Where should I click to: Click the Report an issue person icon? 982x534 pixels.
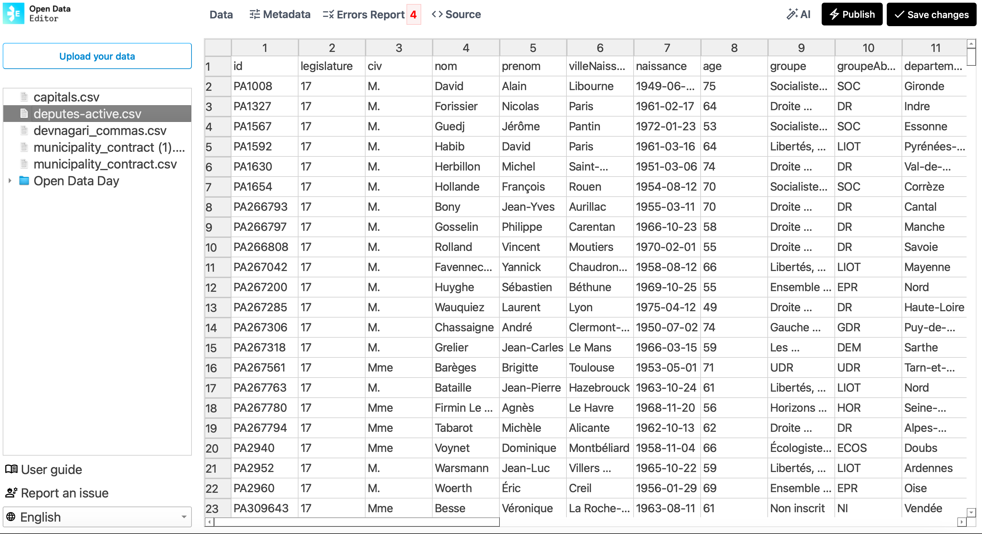pyautogui.click(x=11, y=493)
